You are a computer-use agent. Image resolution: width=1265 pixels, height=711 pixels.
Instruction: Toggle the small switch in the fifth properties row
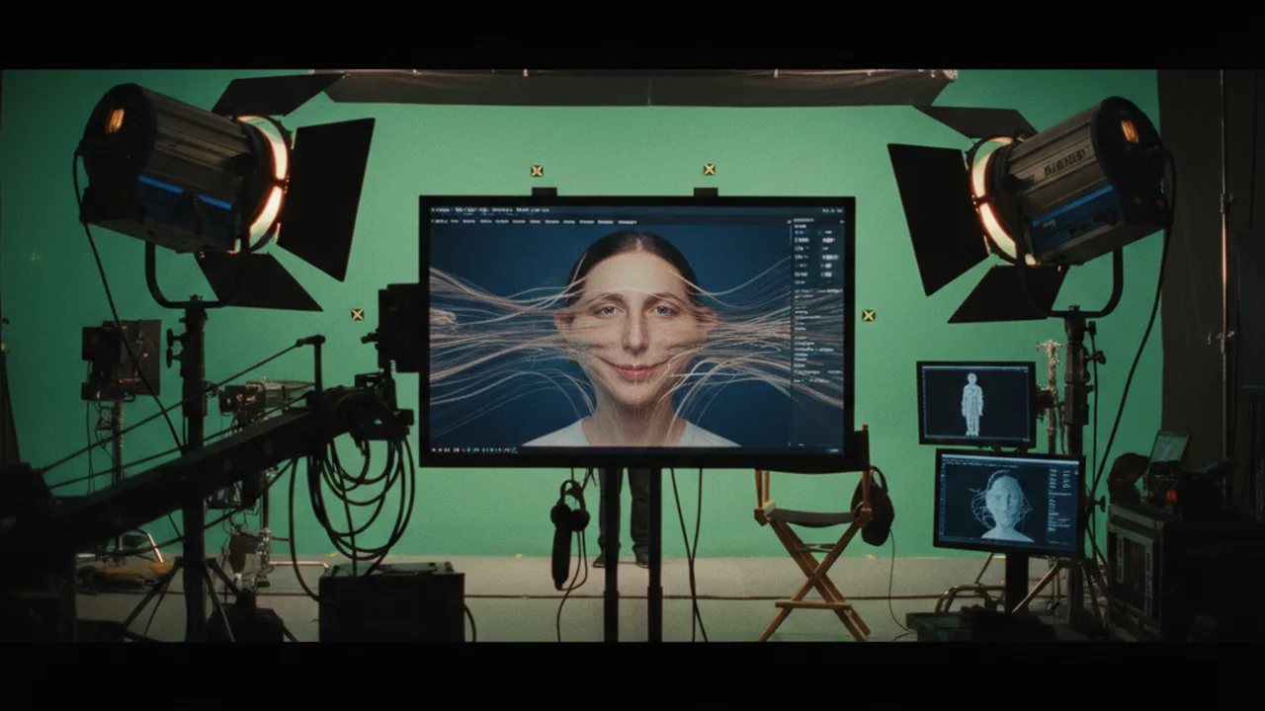[x=828, y=266]
